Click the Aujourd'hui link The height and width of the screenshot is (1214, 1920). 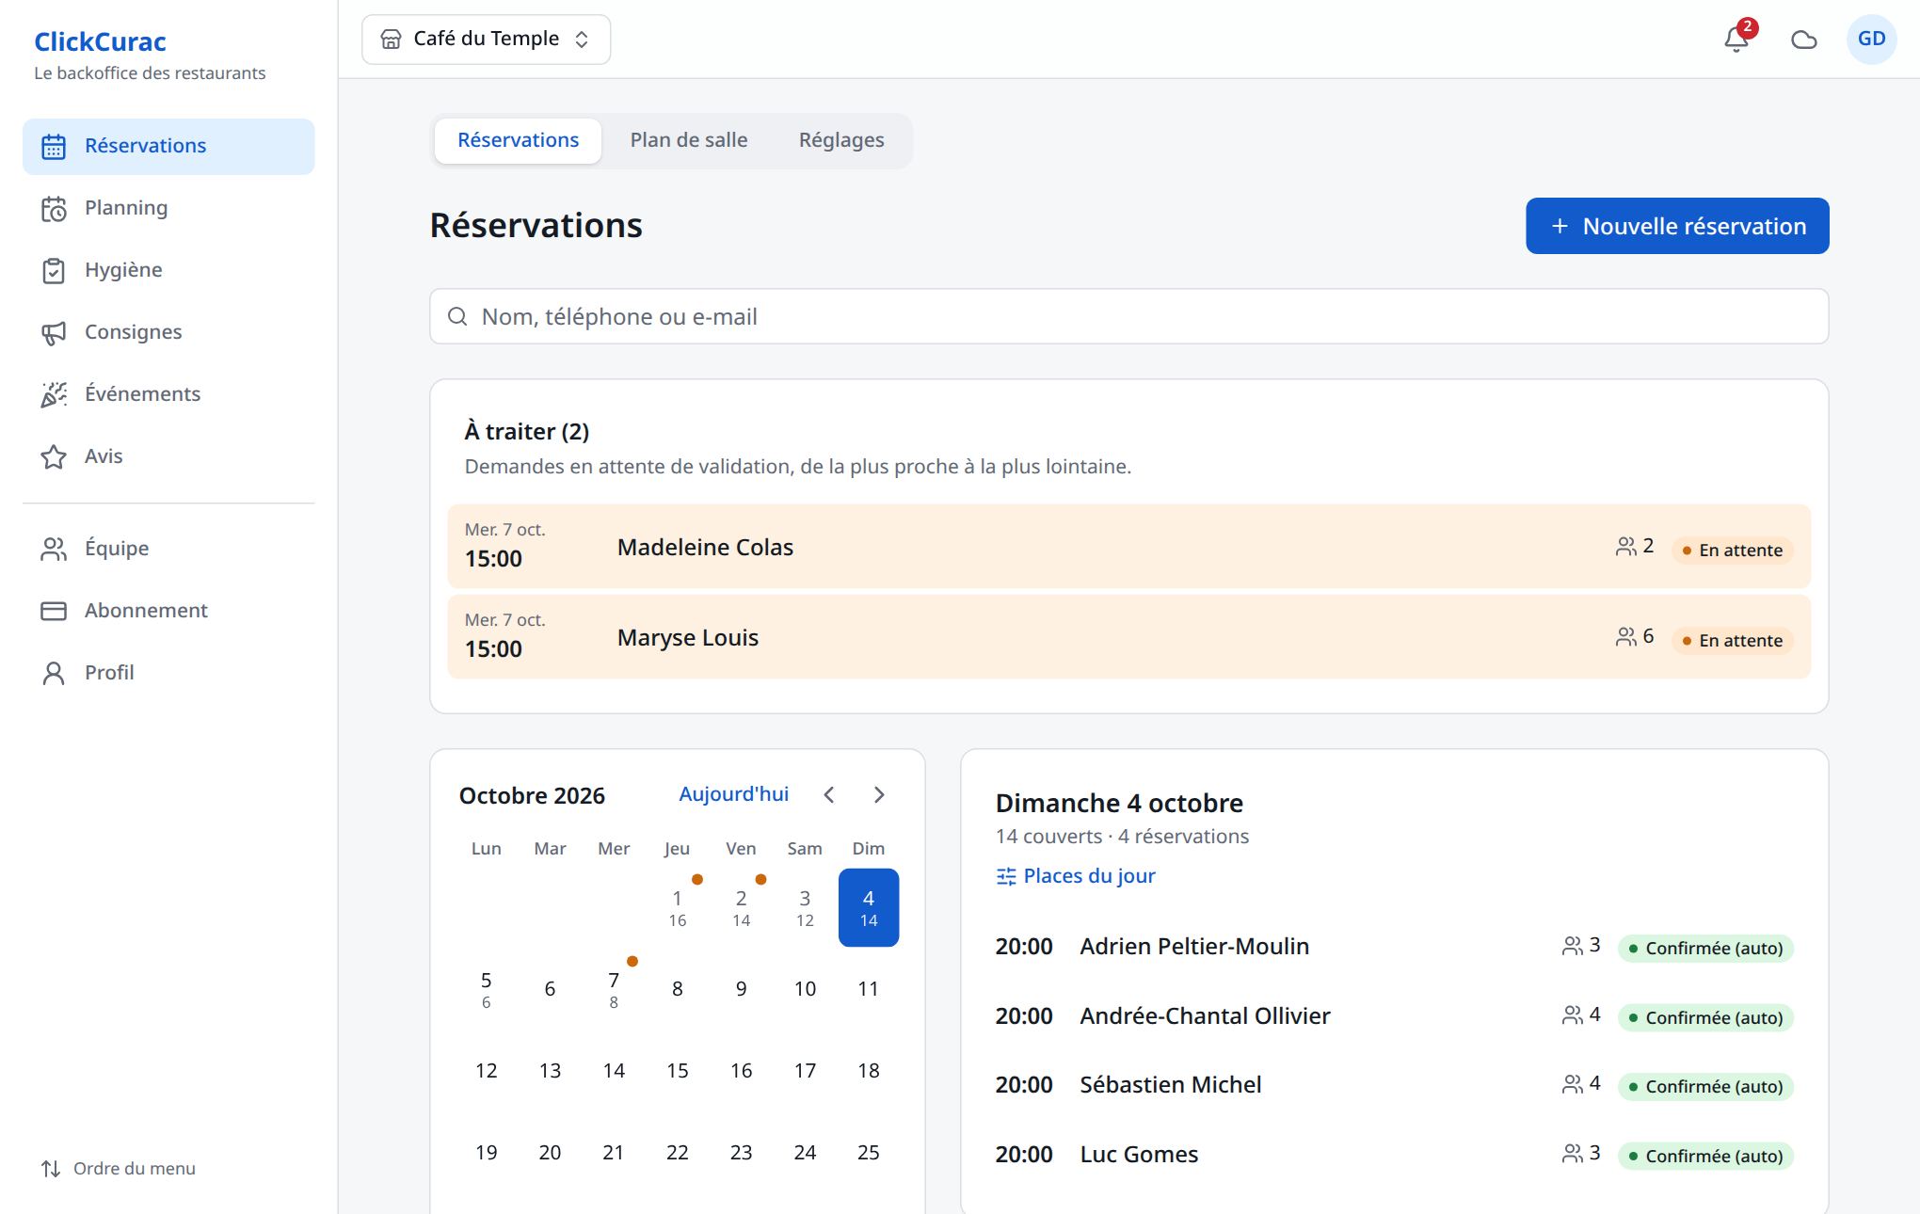pyautogui.click(x=733, y=794)
